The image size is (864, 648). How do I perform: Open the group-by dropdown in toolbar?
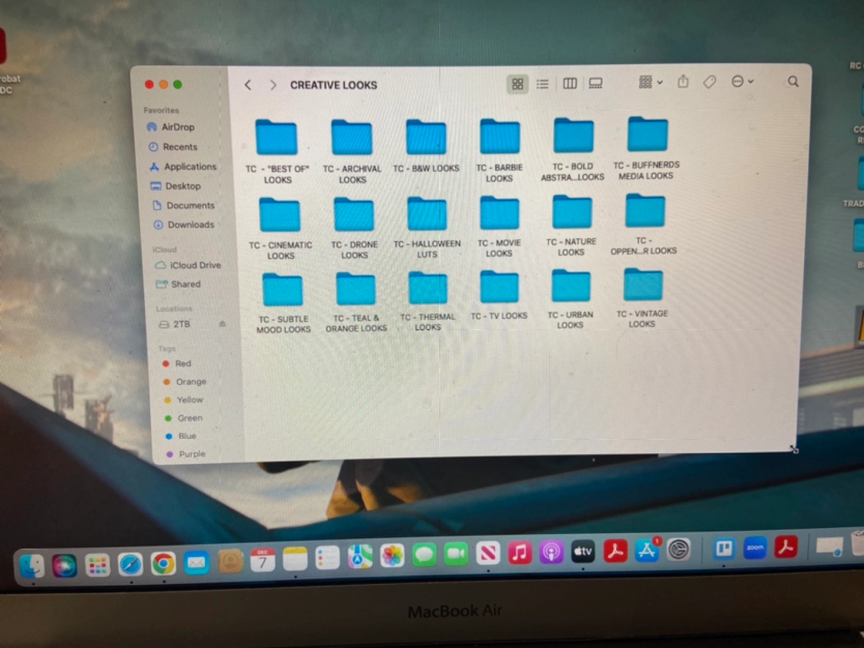(x=650, y=82)
